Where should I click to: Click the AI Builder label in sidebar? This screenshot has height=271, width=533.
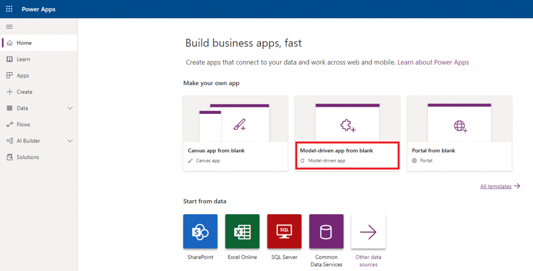[28, 140]
